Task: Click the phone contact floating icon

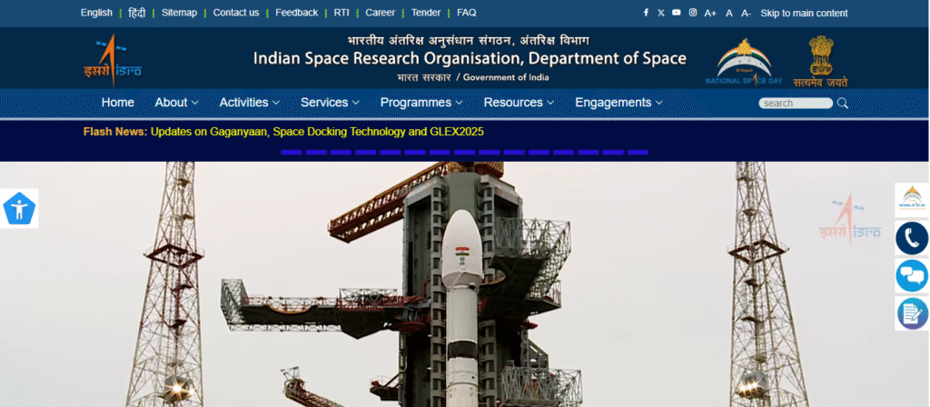Action: tap(911, 238)
